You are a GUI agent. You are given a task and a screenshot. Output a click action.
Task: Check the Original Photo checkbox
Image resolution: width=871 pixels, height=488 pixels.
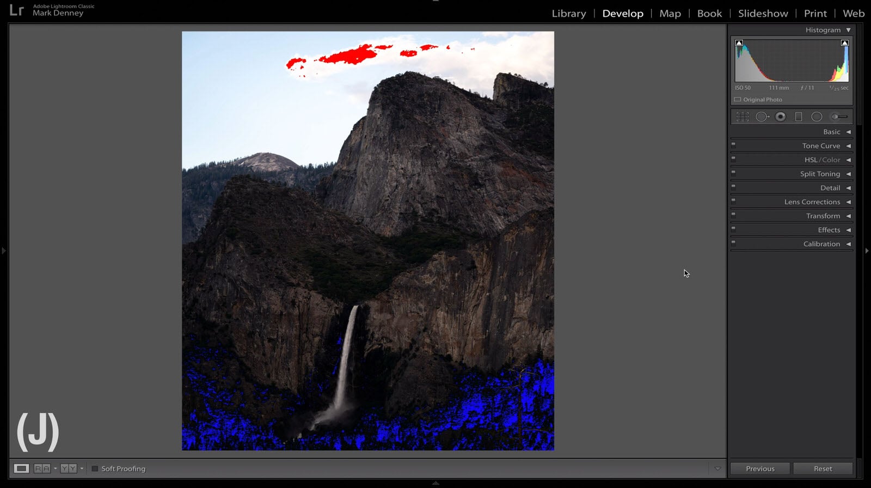738,100
